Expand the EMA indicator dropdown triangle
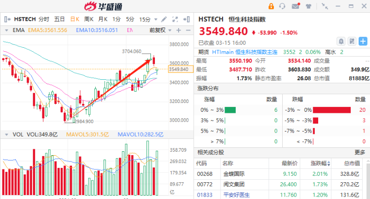Viewport: 370px width, 199px height. pyautogui.click(x=5, y=31)
